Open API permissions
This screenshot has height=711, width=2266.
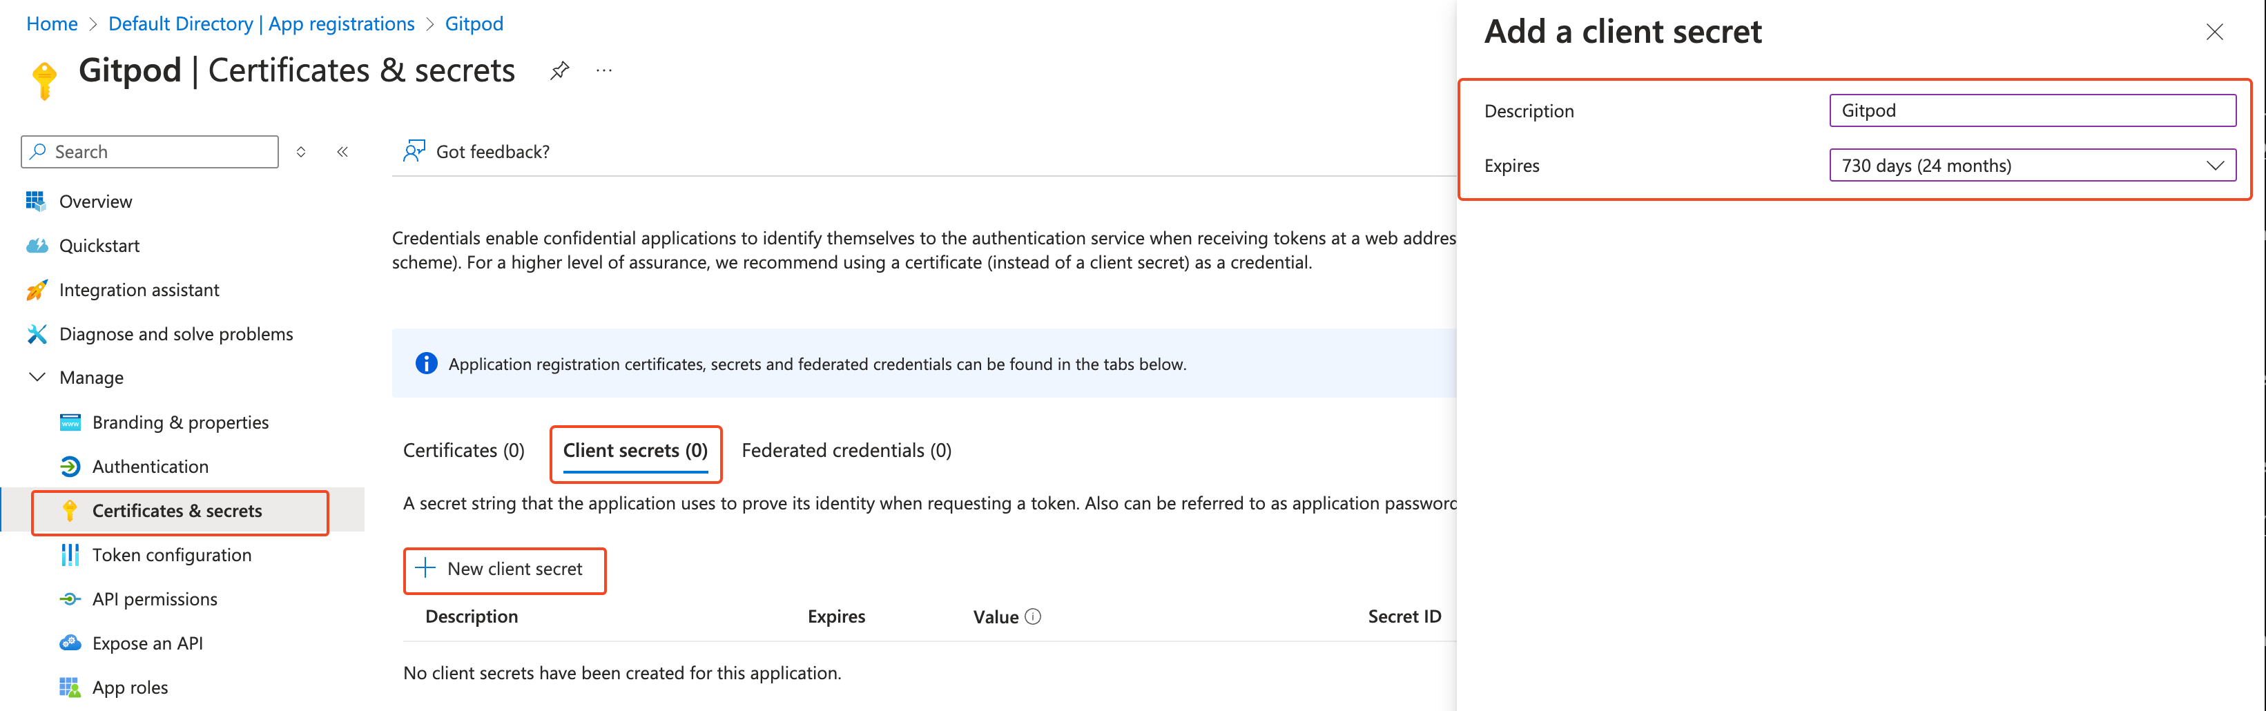click(155, 599)
